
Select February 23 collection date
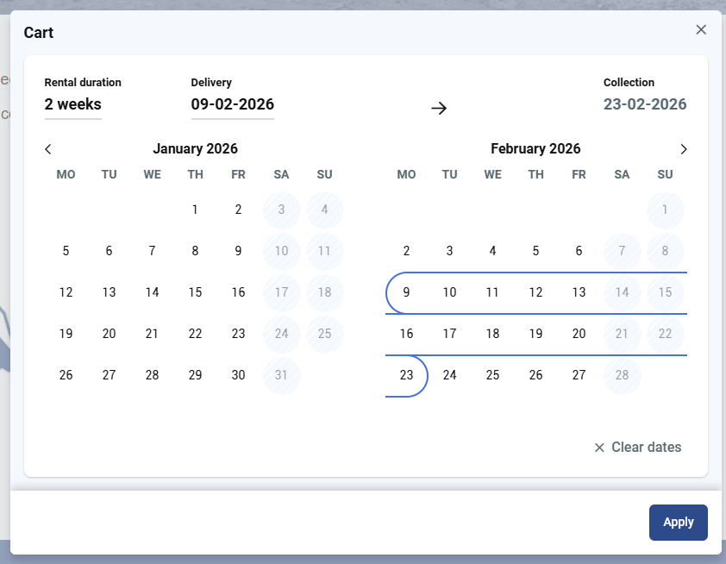(406, 375)
